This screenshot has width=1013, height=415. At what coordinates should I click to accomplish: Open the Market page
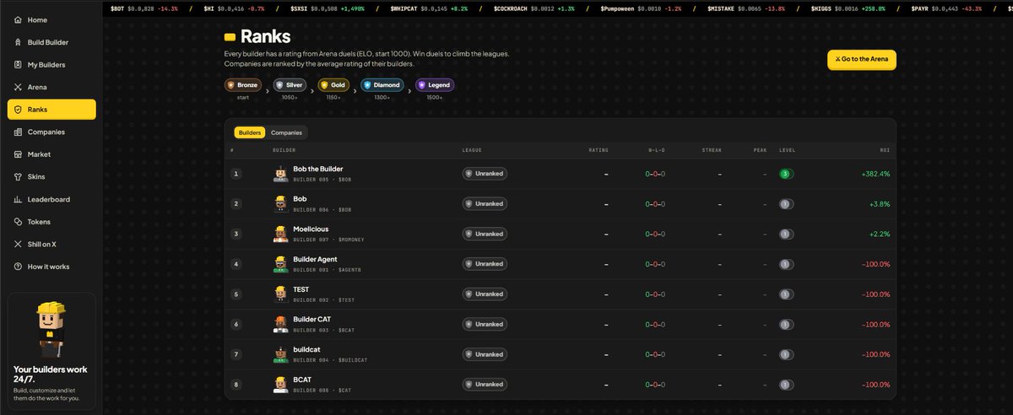(51, 154)
